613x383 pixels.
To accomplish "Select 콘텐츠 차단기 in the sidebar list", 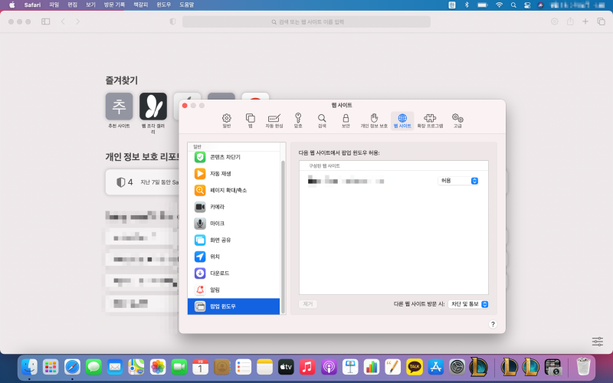I will 234,157.
